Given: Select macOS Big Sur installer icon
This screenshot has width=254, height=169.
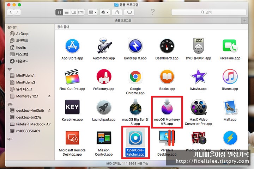Looking at the screenshot, I should point(135,107).
